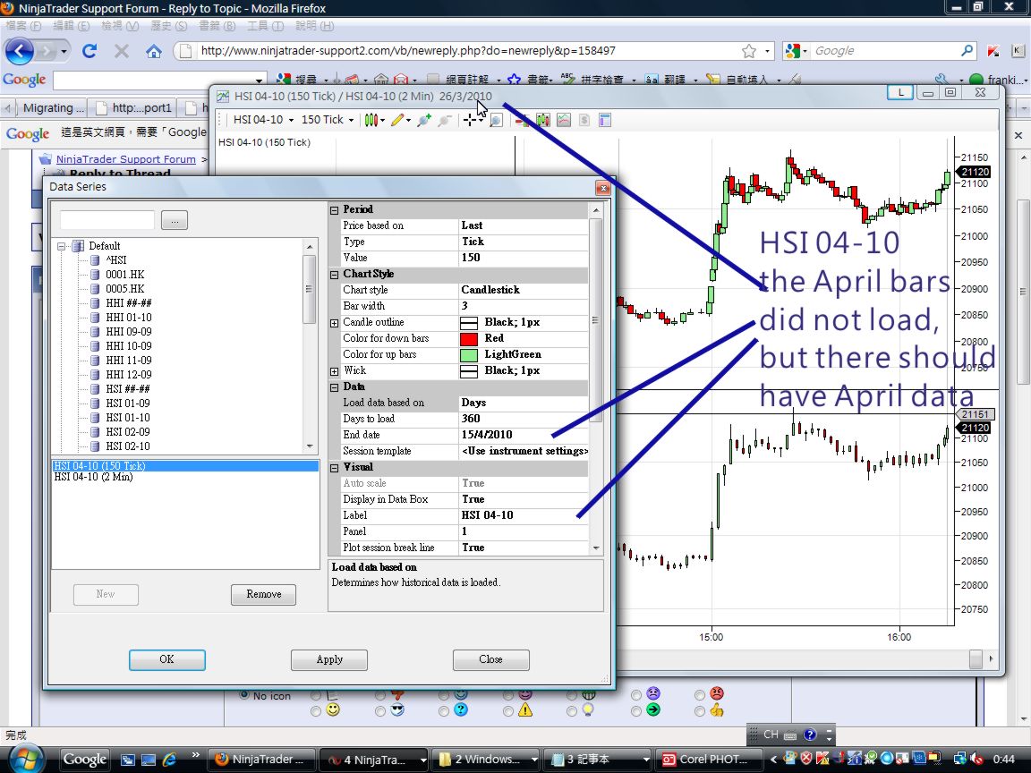Switch to the http:...port1 browser tab
Image resolution: width=1031 pixels, height=773 pixels.
[x=135, y=107]
